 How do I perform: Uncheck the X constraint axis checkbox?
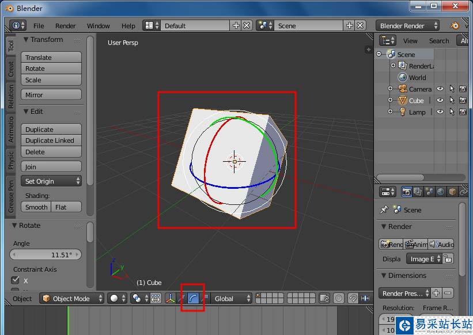coord(15,280)
